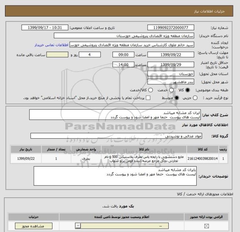Choose the متوسط purchase type radio

[x=177, y=98]
